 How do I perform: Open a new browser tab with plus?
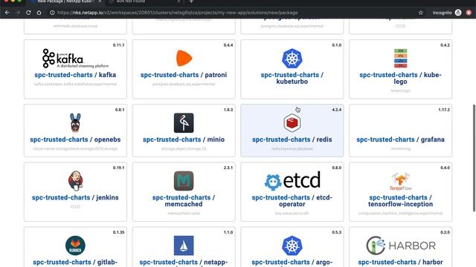tap(191, 1)
